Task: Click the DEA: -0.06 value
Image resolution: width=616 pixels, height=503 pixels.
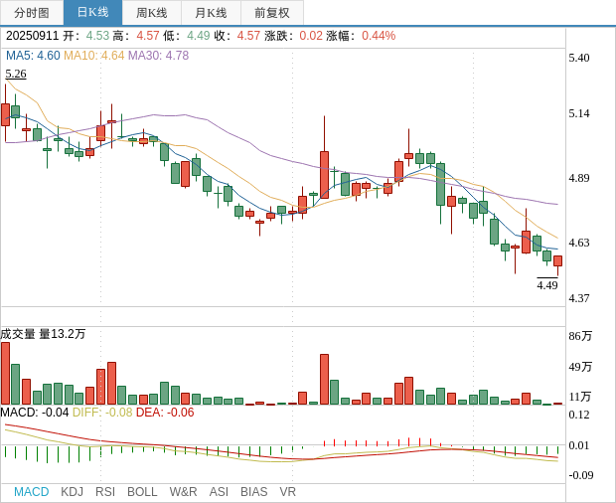Action: 165,413
